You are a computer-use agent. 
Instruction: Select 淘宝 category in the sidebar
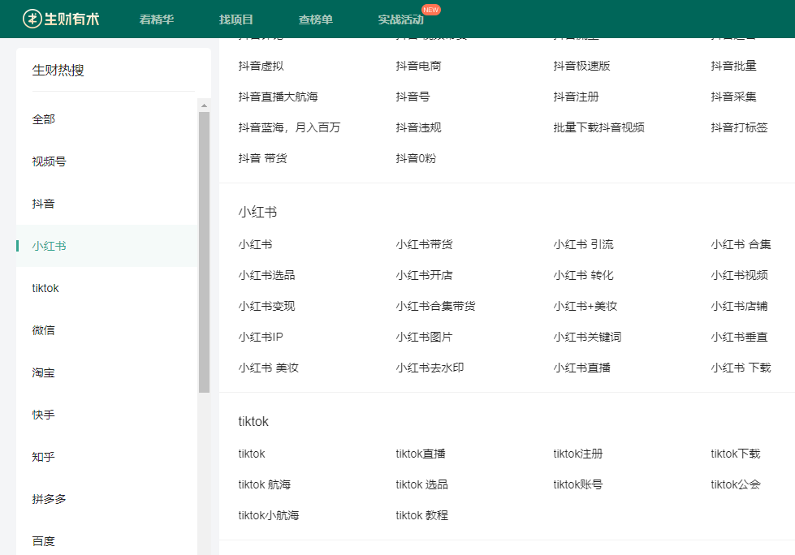point(44,372)
